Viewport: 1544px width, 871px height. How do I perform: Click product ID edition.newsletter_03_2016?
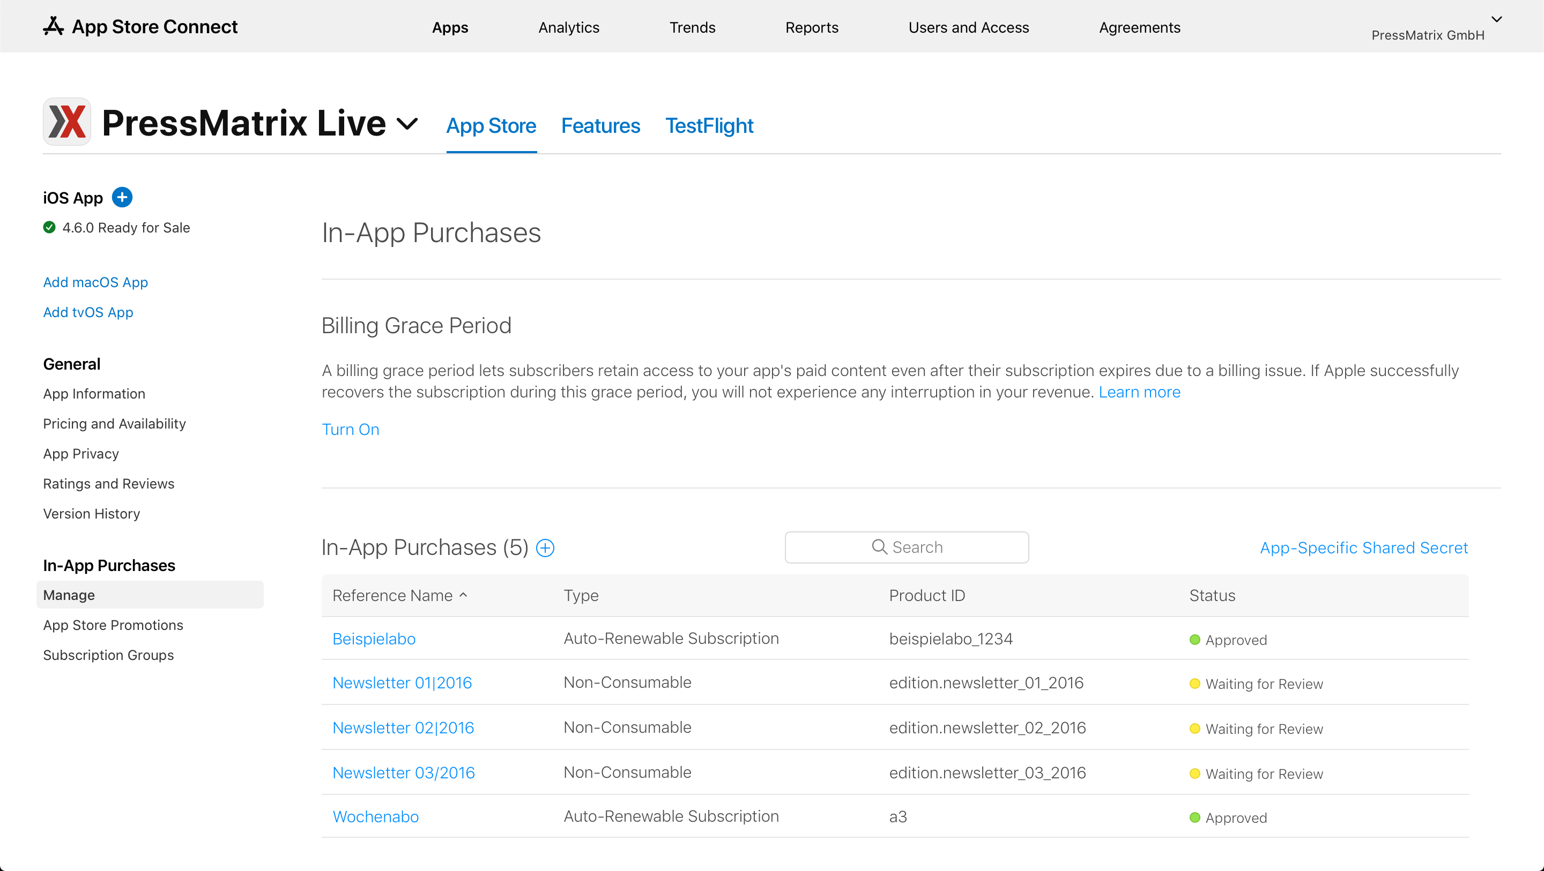point(987,773)
